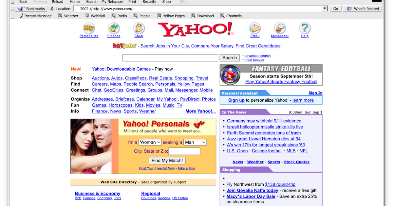Open the Help question mark icon
Screen dimensions: 393x206
pos(305,28)
